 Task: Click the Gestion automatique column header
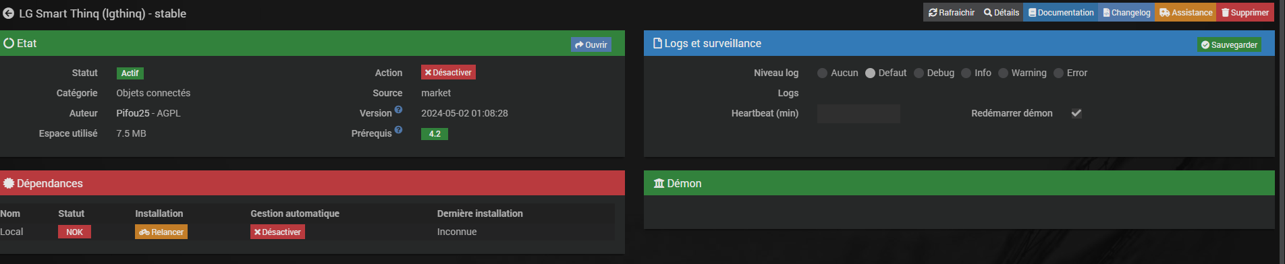295,213
